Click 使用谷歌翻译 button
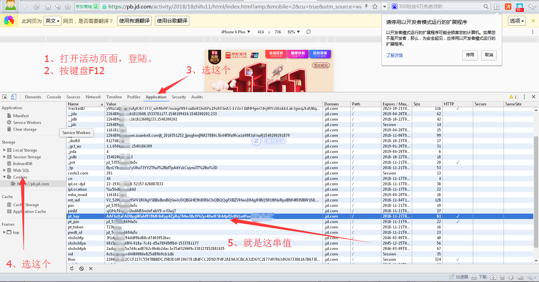This screenshot has height=282, width=539. (172, 21)
